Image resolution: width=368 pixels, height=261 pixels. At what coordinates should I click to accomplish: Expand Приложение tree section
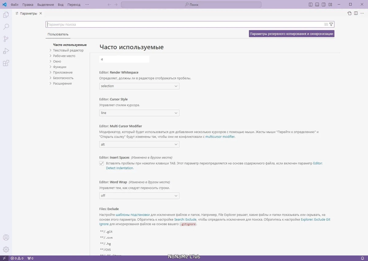[x=51, y=72]
